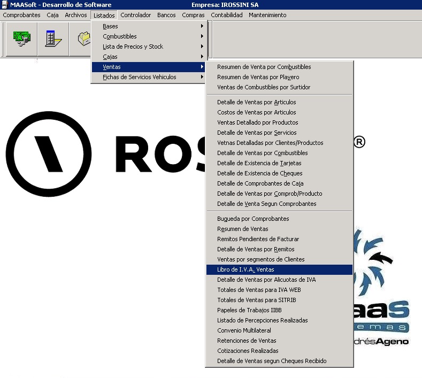Viewport: 422px width, 378px height.
Task: Choose Resumen de Venta por Combustibles
Action: 264,67
